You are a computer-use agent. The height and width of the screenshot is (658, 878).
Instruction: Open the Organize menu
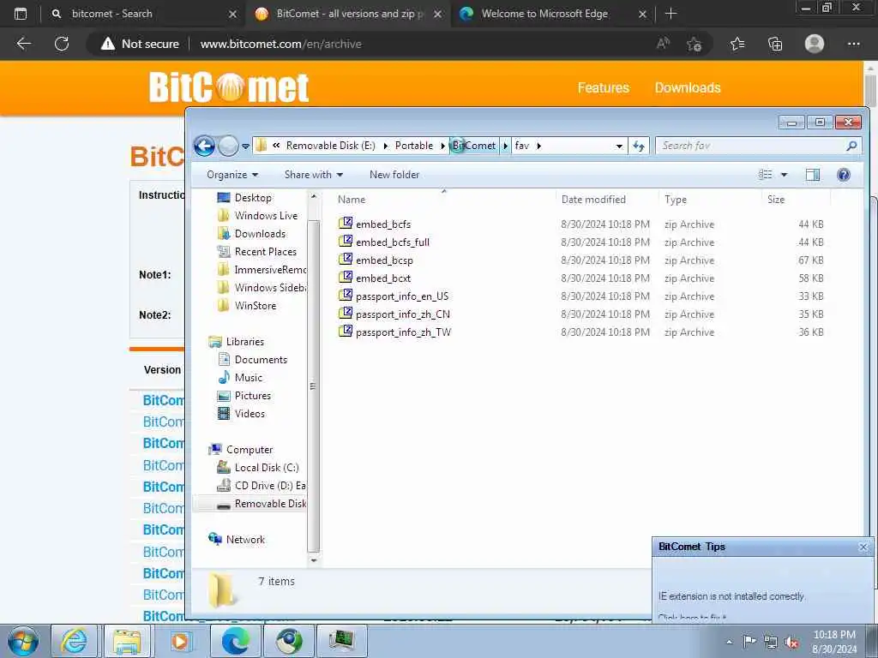point(232,175)
